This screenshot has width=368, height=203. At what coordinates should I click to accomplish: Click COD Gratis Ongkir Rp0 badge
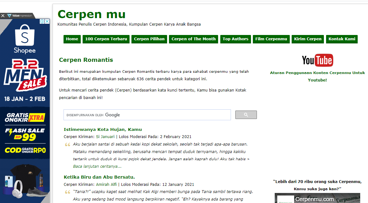click(25, 150)
